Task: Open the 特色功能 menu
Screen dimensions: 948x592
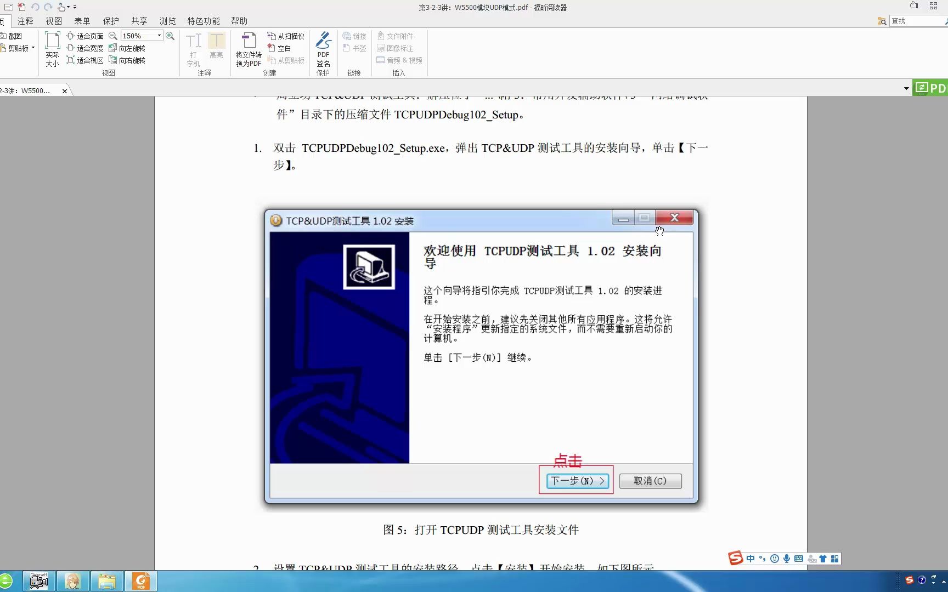Action: [x=203, y=20]
